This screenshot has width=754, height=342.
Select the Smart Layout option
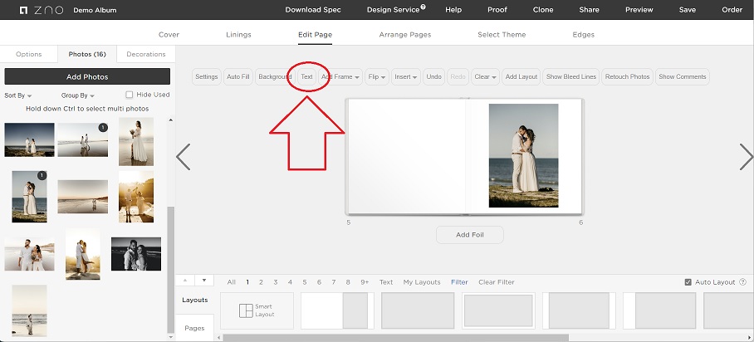click(257, 310)
